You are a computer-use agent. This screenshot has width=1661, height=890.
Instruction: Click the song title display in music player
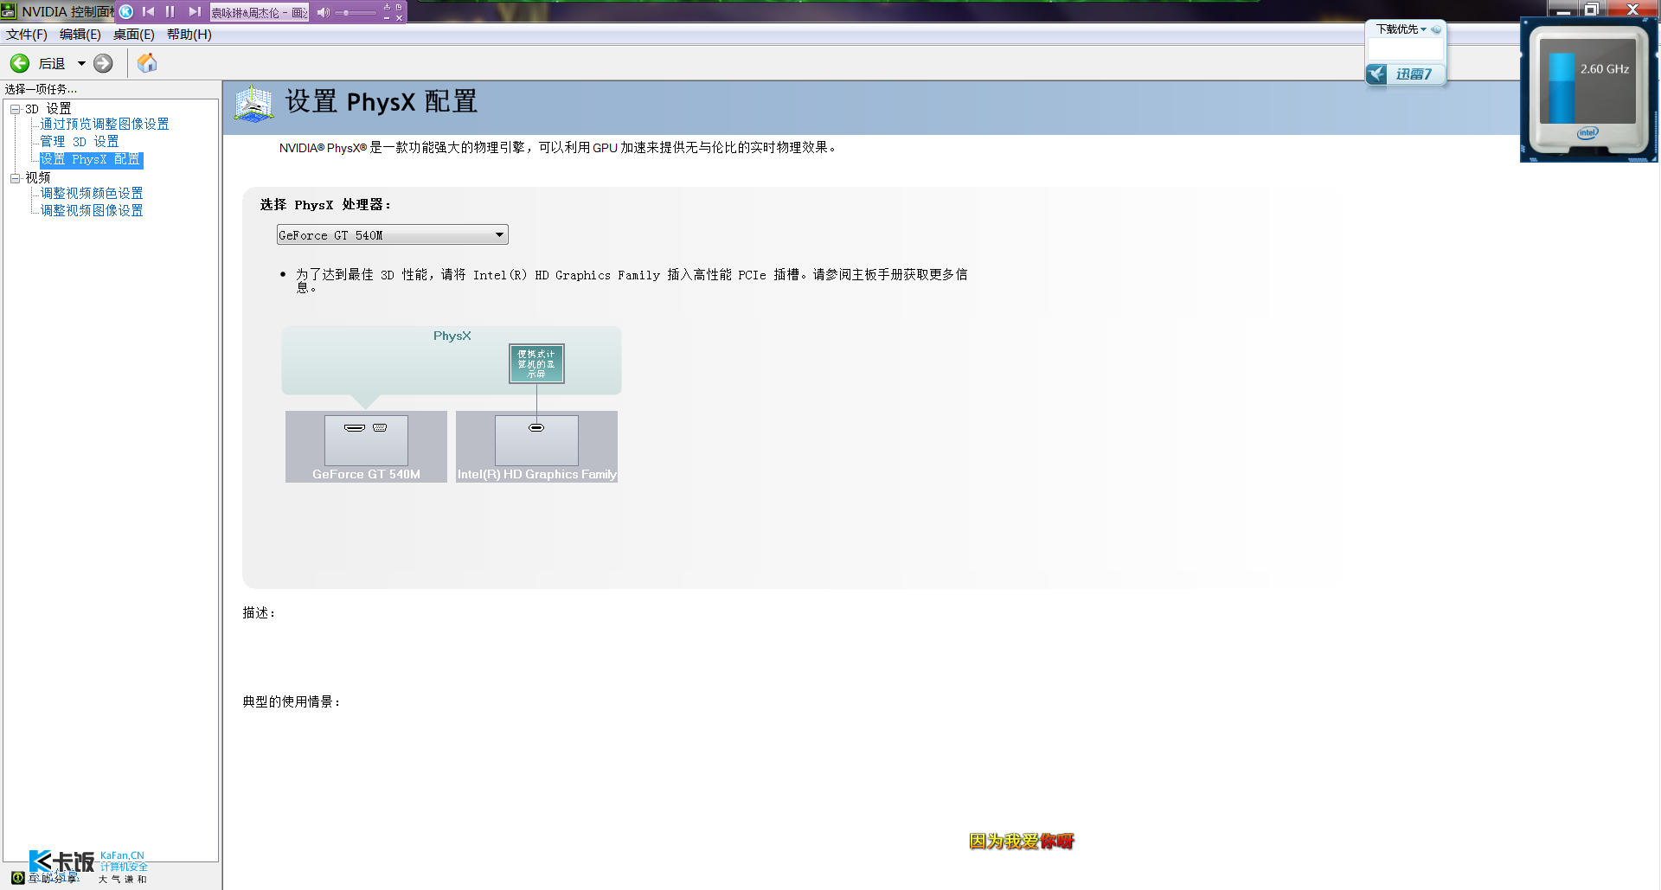click(260, 12)
